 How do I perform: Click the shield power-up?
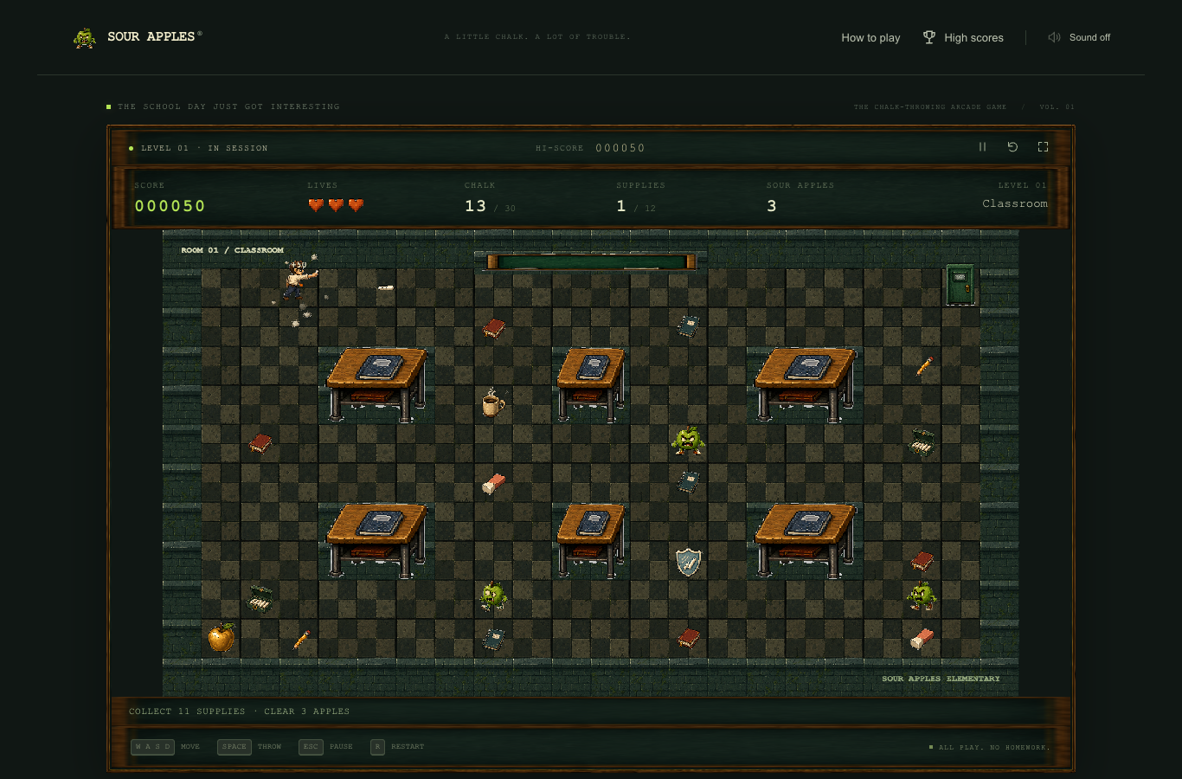[x=688, y=562]
